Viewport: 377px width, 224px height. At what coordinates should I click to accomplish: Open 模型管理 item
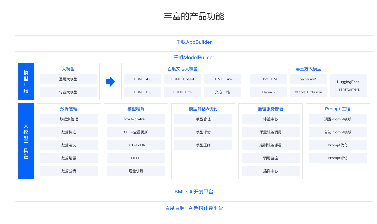click(203, 119)
